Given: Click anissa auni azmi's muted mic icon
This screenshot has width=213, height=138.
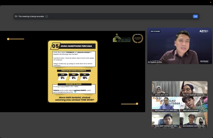Looking at the screenshot, I should tap(153, 95).
